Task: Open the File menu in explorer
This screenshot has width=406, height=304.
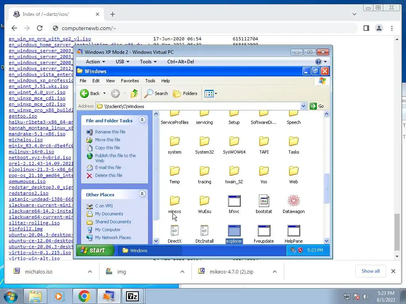Action: [83, 81]
